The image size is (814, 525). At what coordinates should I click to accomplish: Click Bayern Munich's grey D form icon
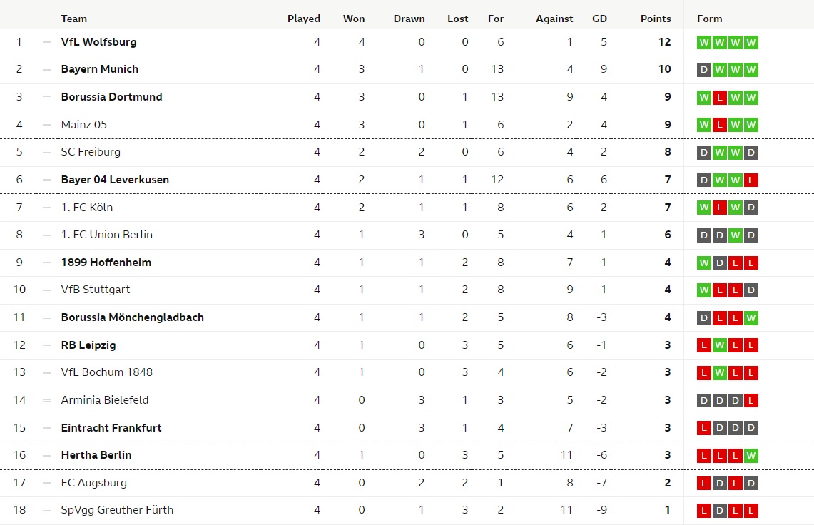click(704, 70)
